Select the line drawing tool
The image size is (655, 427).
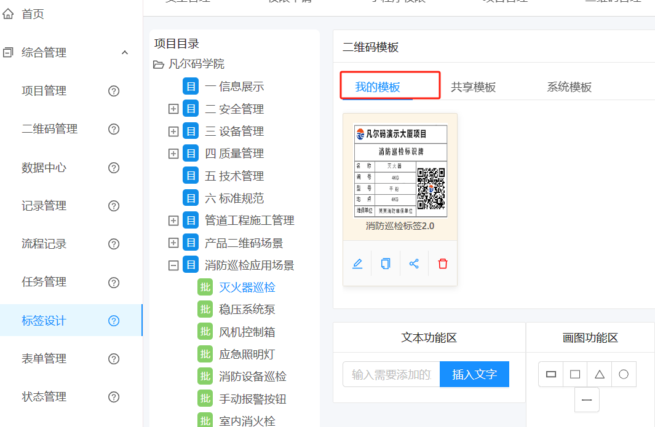(x=587, y=399)
